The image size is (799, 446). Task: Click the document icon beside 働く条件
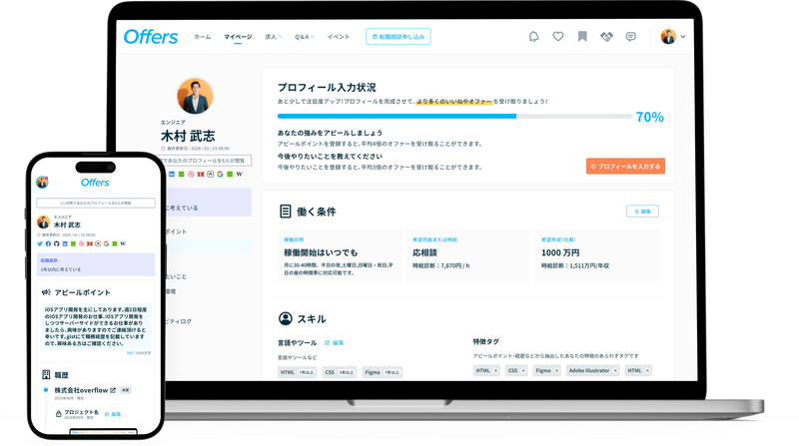[x=286, y=212]
